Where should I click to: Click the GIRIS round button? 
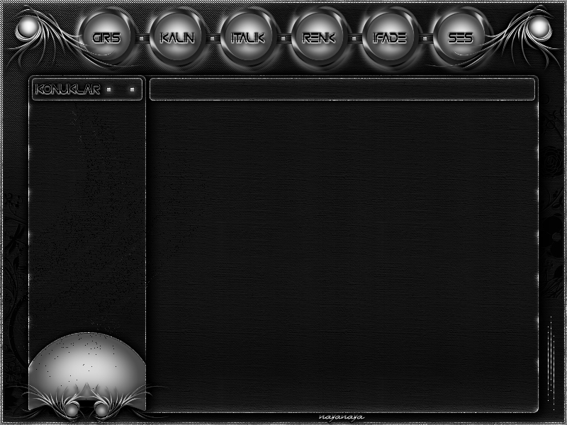tap(106, 38)
